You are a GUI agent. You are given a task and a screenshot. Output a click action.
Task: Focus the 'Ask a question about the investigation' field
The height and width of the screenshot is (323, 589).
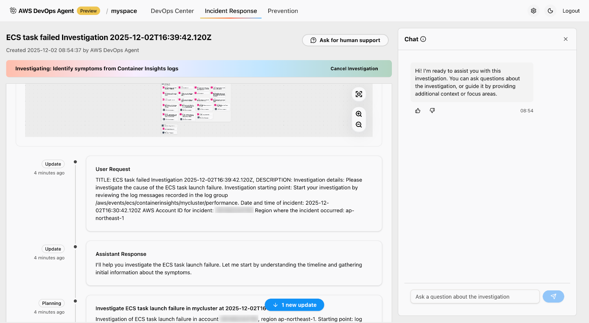tap(475, 297)
